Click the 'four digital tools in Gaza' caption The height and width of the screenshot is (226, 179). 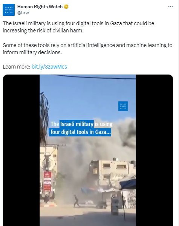[x=80, y=132]
